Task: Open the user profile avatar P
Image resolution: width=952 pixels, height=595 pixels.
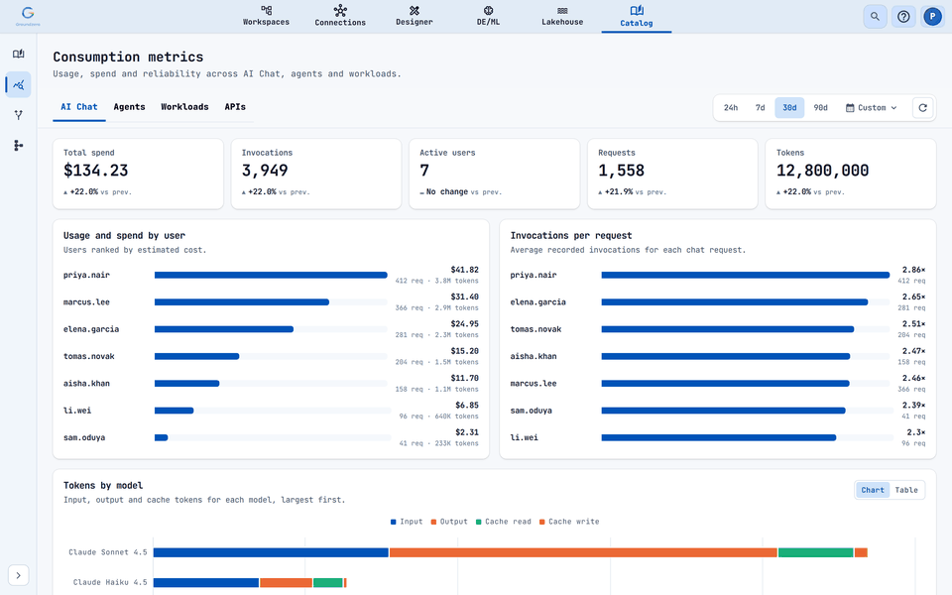Action: pyautogui.click(x=932, y=17)
